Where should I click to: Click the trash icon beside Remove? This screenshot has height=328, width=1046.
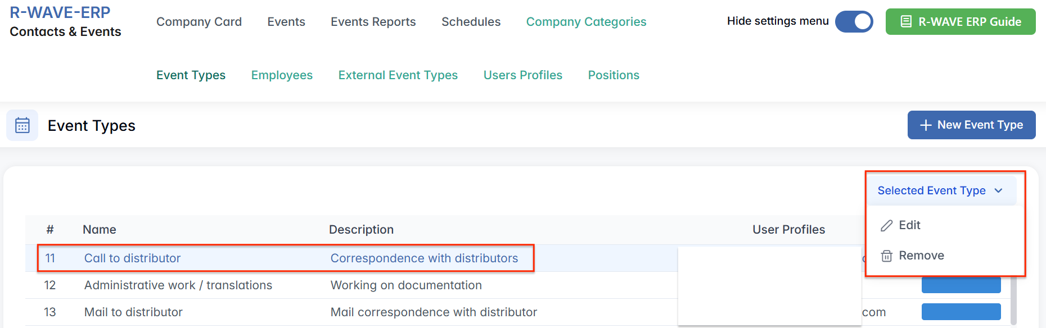[887, 256]
